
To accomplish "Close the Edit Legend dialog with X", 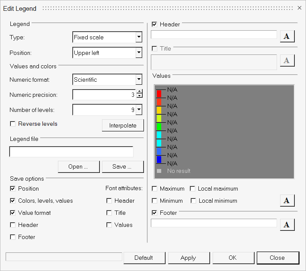I will pos(300,8).
